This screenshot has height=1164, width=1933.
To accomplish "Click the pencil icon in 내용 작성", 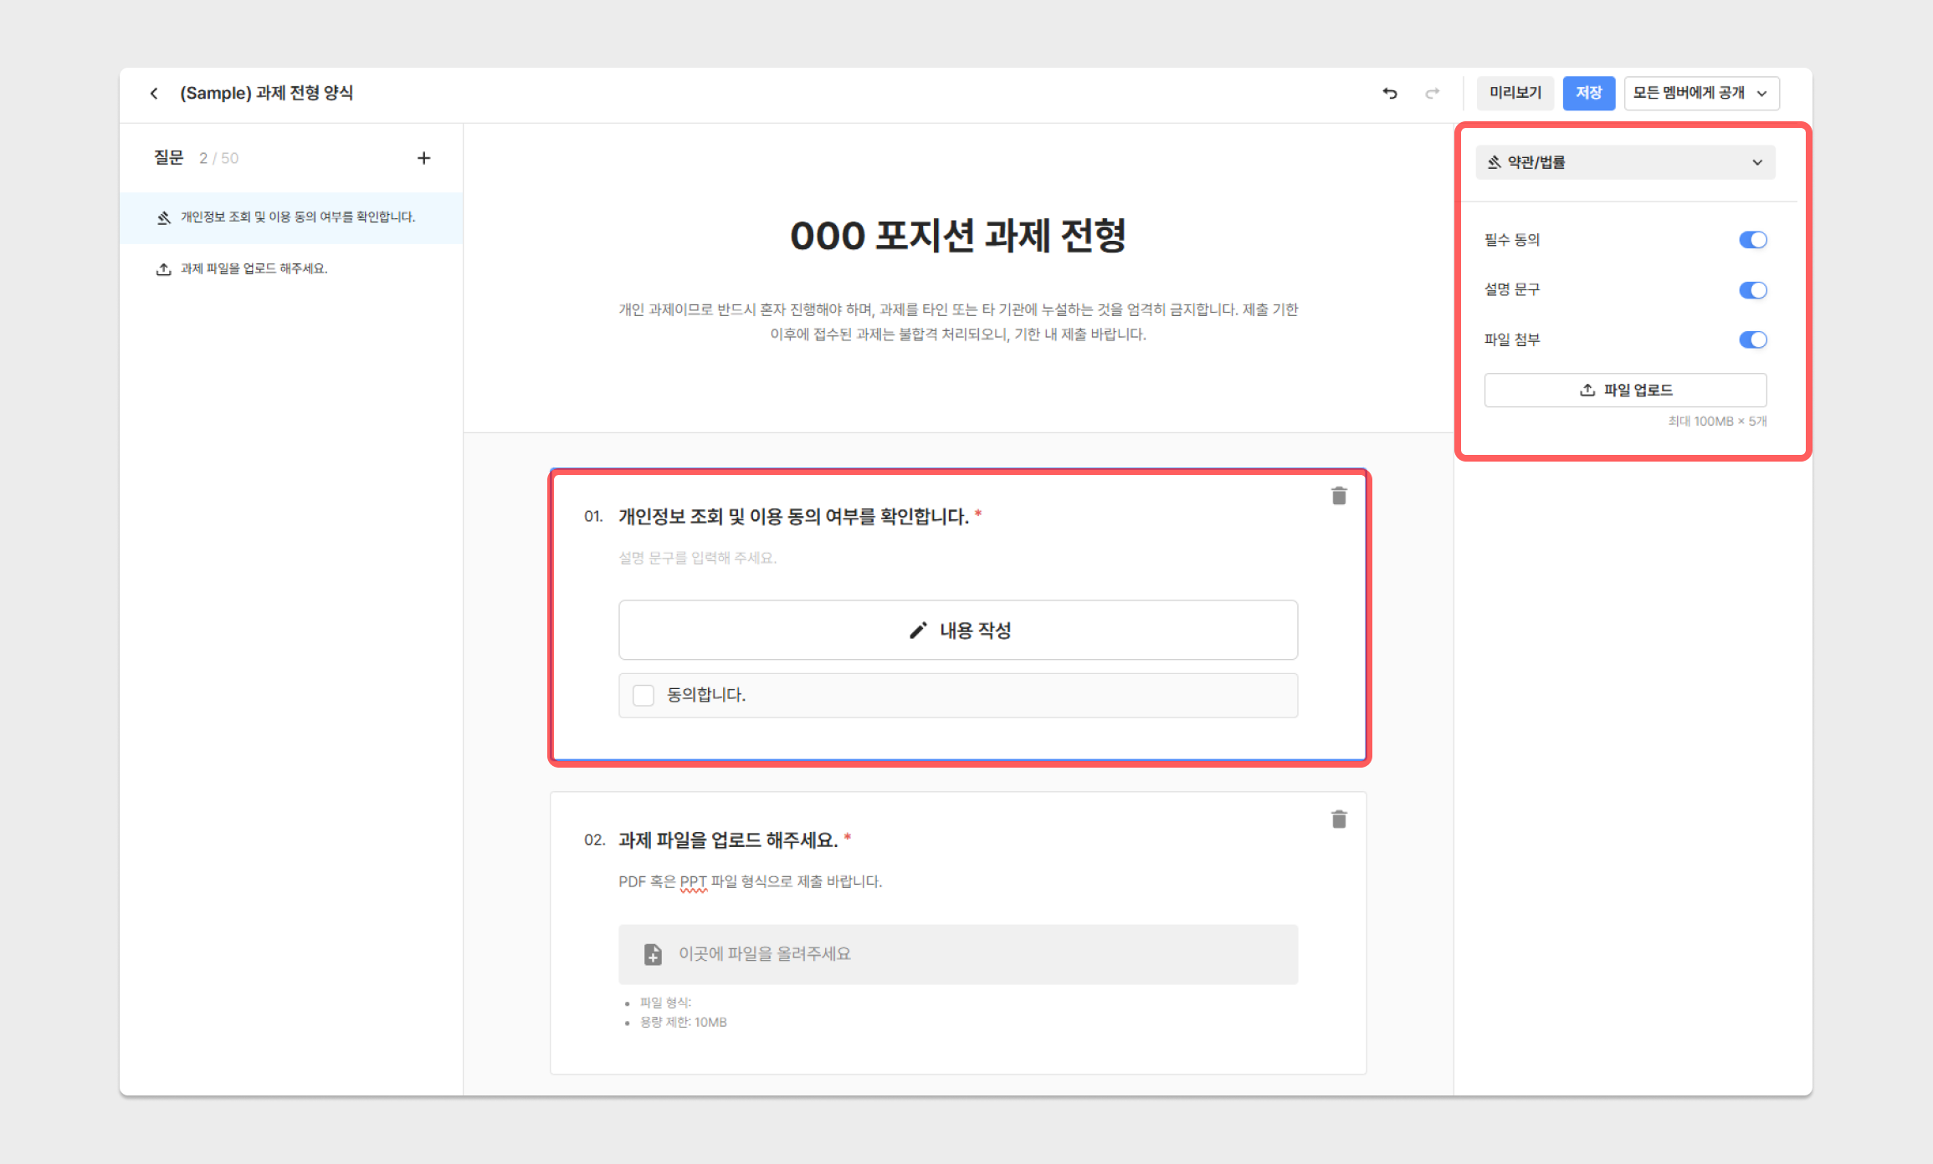I will 918,630.
